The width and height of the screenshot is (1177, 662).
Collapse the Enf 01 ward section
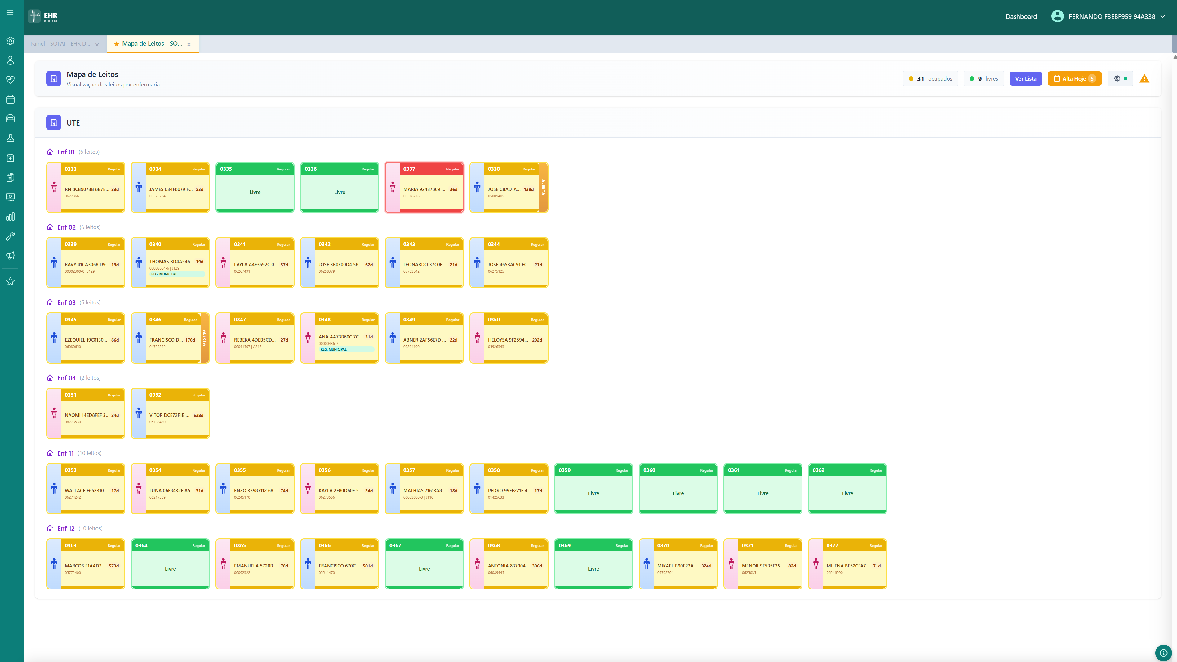[66, 152]
